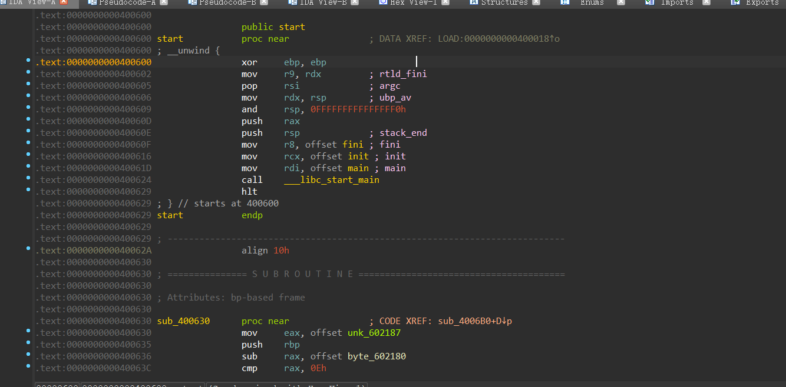Close the Structures tab
Viewport: 786px width, 387px height.
536,2
